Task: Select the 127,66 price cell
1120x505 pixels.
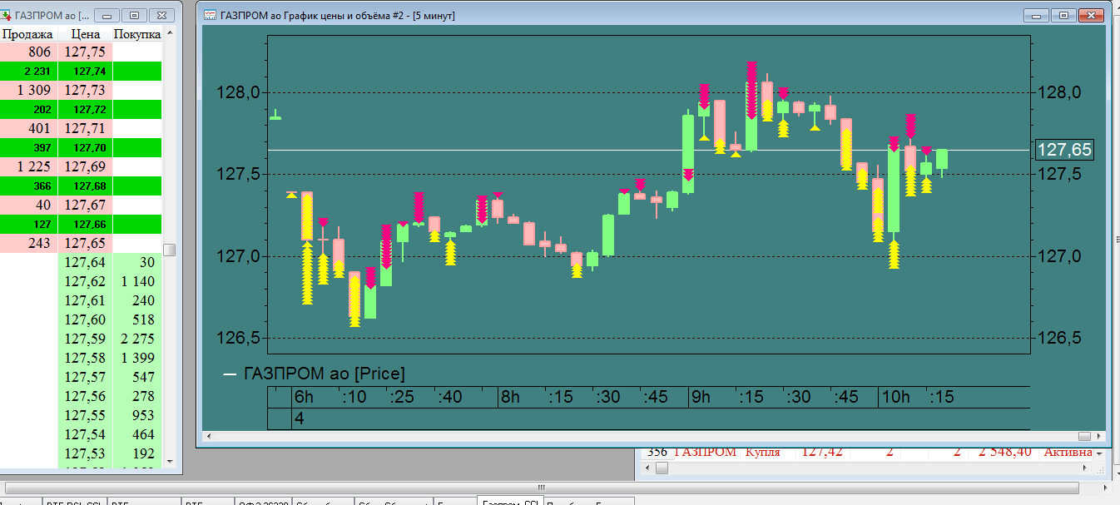Action: [x=85, y=224]
